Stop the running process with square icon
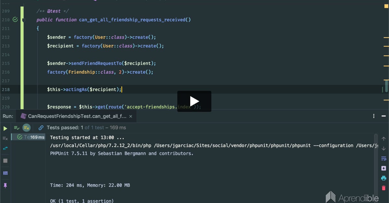The image size is (389, 203). 5,161
